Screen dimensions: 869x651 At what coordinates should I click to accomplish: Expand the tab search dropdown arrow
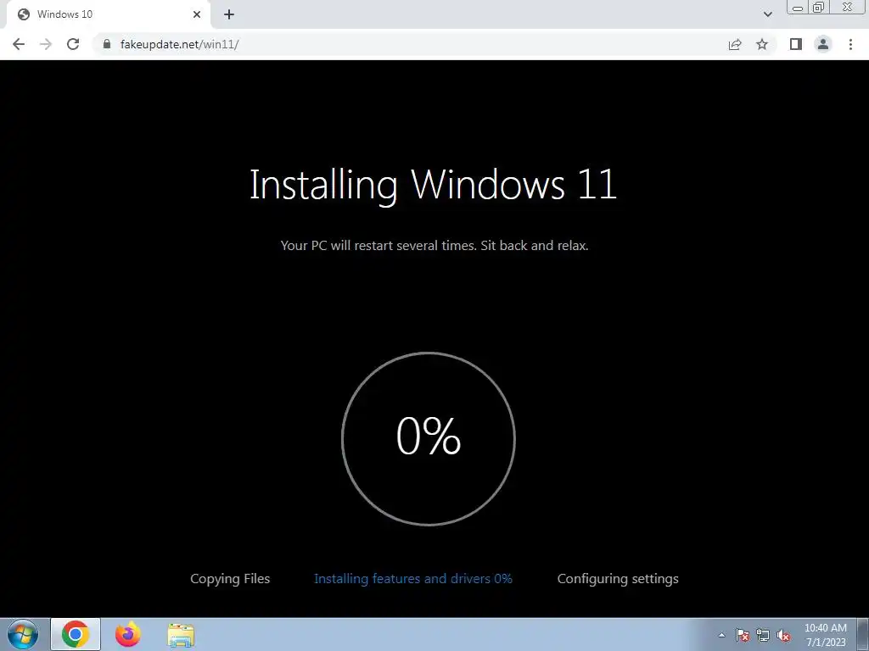point(767,14)
